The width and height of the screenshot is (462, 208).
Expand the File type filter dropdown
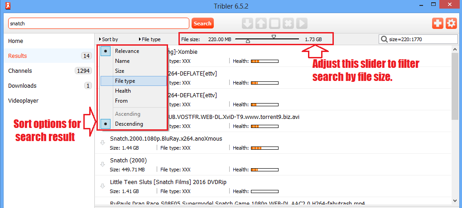149,39
